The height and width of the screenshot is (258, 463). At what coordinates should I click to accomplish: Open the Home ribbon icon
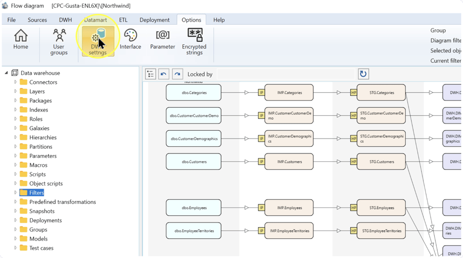21,39
